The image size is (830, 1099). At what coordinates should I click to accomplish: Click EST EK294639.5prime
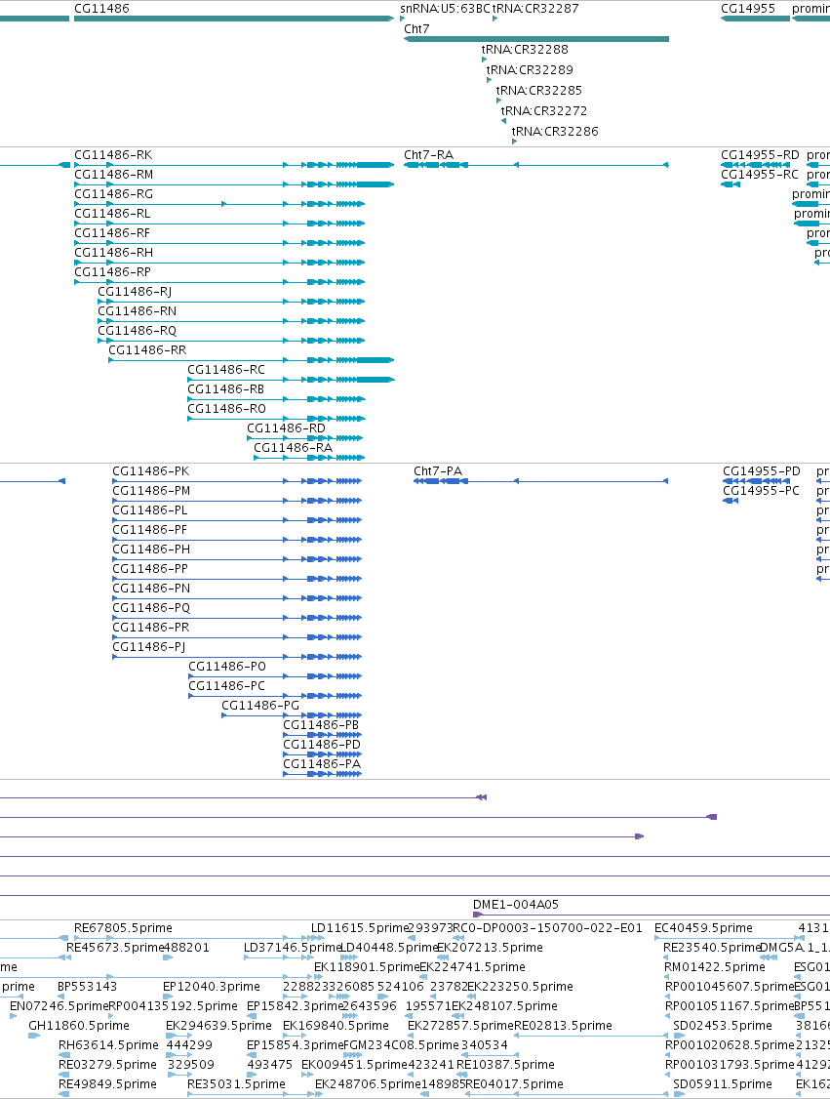[x=218, y=1026]
